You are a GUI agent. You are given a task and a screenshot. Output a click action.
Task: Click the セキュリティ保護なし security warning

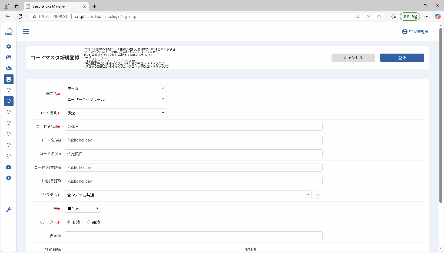coord(50,17)
